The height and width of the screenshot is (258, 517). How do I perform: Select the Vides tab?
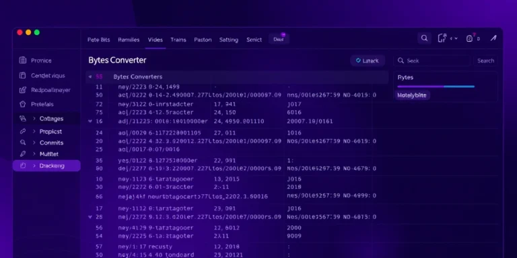click(156, 40)
